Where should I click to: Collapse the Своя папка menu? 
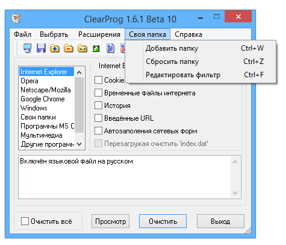(148, 34)
